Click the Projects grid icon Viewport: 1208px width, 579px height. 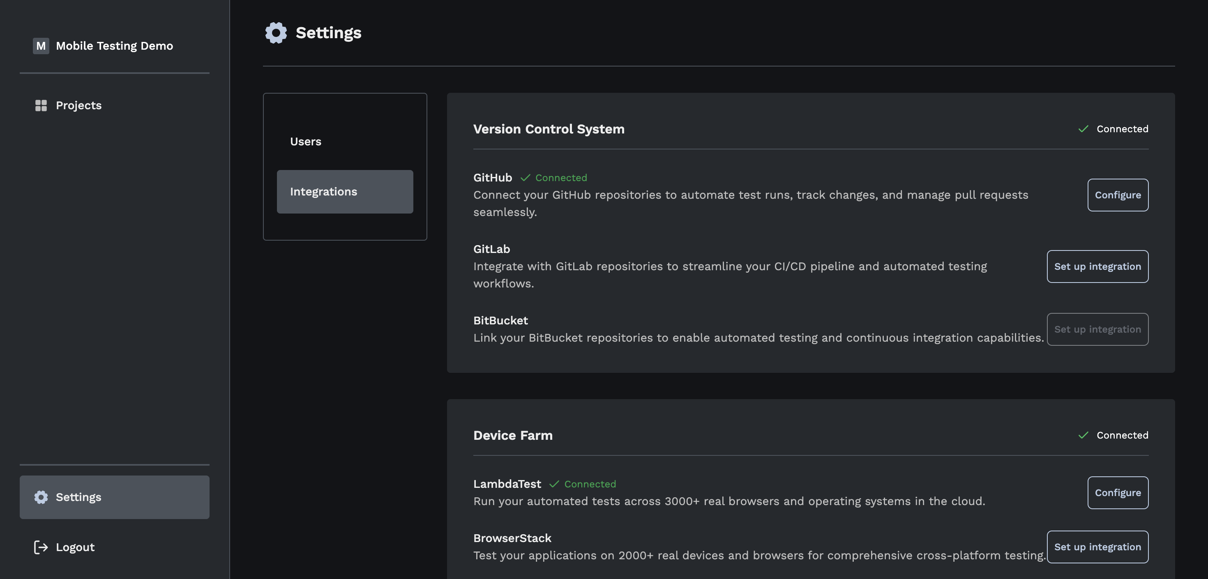(41, 106)
